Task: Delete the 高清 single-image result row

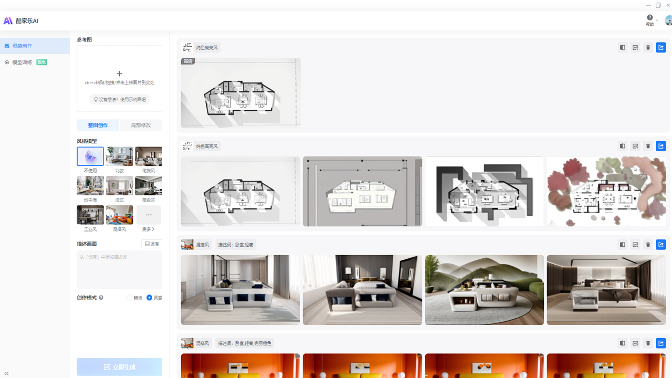Action: pyautogui.click(x=648, y=48)
